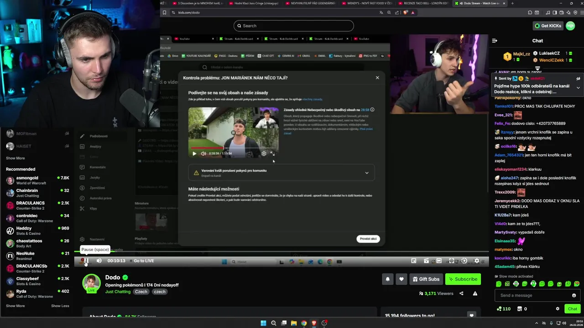
Task: Subscribe to Dodo's channel
Action: point(463,279)
